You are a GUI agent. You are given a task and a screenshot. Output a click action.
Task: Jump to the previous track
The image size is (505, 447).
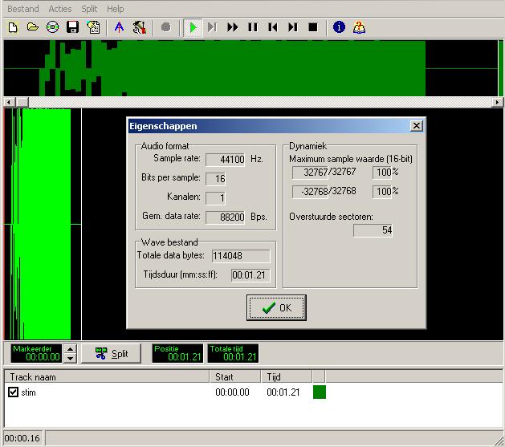point(273,27)
